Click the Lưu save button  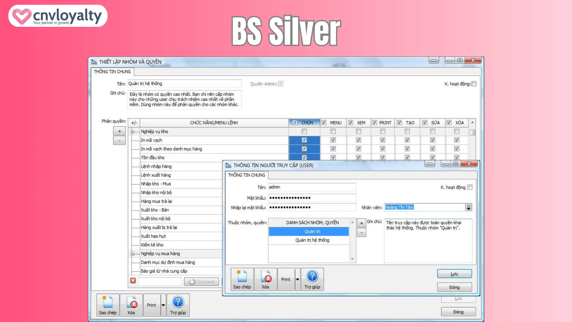[454, 273]
